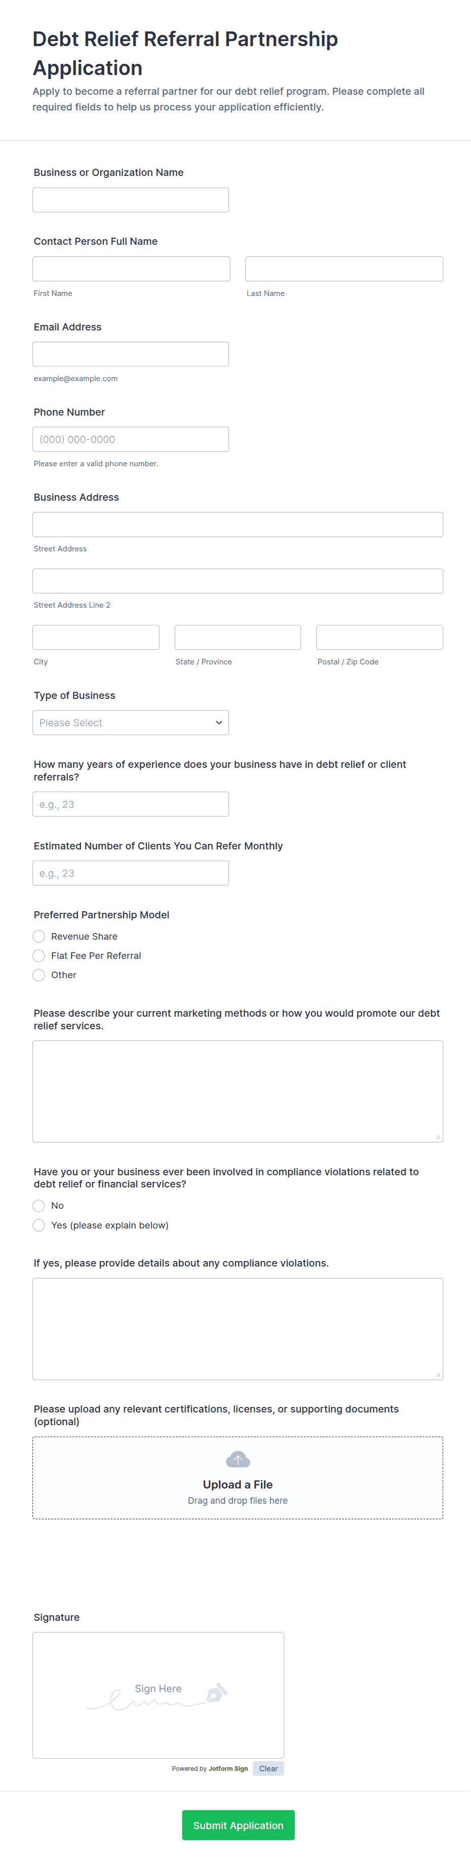Clear the signature field
This screenshot has width=471, height=1859.
267,1768
